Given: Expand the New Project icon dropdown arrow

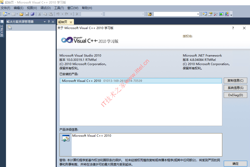Looking at the screenshot, I should point(9,14).
